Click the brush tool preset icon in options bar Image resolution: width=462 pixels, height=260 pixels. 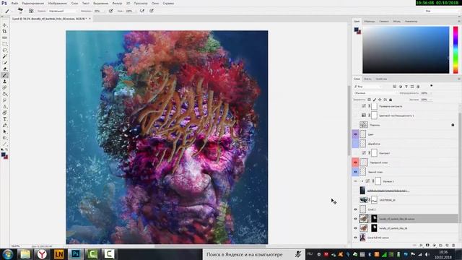click(x=6, y=11)
